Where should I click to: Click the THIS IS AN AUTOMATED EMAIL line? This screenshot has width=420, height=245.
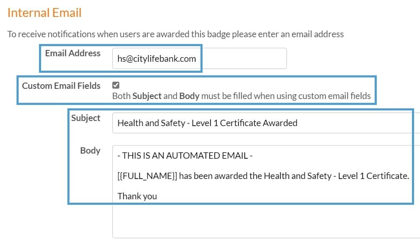point(185,156)
